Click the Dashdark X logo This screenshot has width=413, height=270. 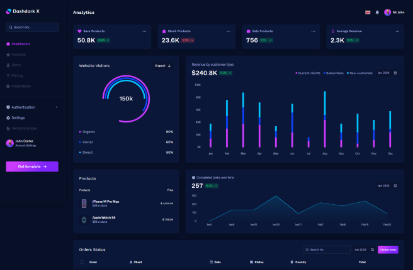pos(22,11)
